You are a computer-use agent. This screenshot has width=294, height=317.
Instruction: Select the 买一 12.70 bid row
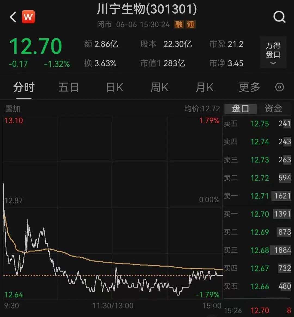coord(258,214)
